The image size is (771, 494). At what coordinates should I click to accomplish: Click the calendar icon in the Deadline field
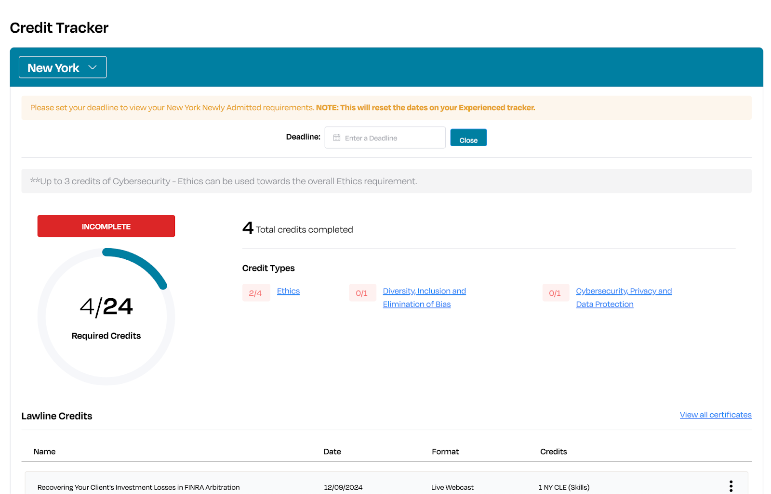coord(337,138)
